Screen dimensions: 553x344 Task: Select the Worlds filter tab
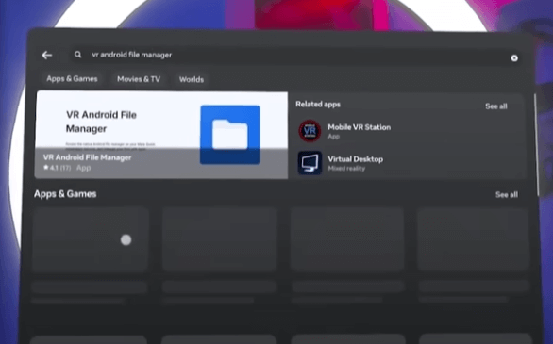coord(192,79)
